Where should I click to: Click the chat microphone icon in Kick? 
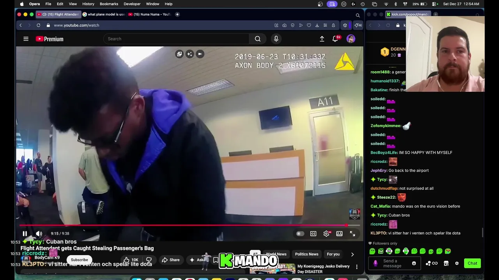[x=375, y=263]
